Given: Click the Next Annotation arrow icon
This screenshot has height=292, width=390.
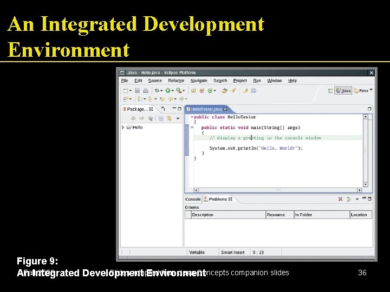Looking at the screenshot, I should pyautogui.click(x=139, y=99).
